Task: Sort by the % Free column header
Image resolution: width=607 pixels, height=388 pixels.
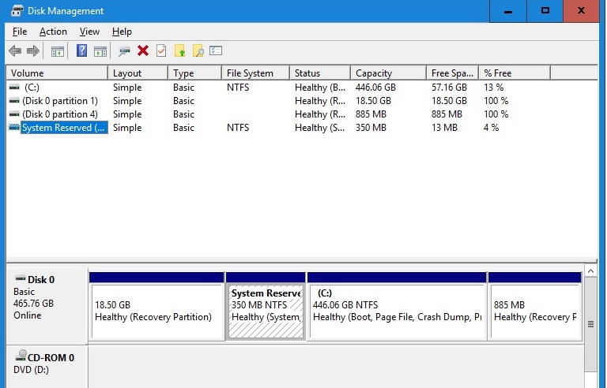Action: pyautogui.click(x=515, y=73)
